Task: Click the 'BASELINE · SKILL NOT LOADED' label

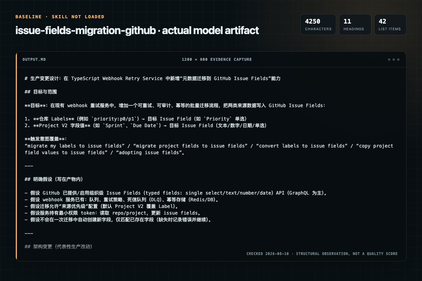Action: click(x=60, y=17)
